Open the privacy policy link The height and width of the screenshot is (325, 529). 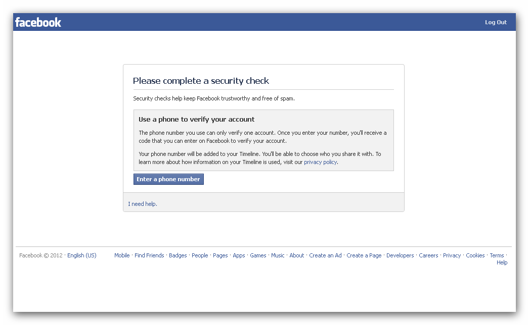[320, 162]
